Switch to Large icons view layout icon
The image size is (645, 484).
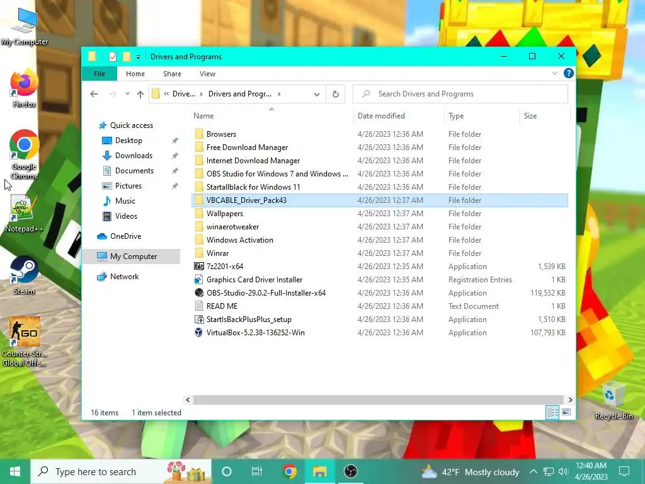click(566, 412)
